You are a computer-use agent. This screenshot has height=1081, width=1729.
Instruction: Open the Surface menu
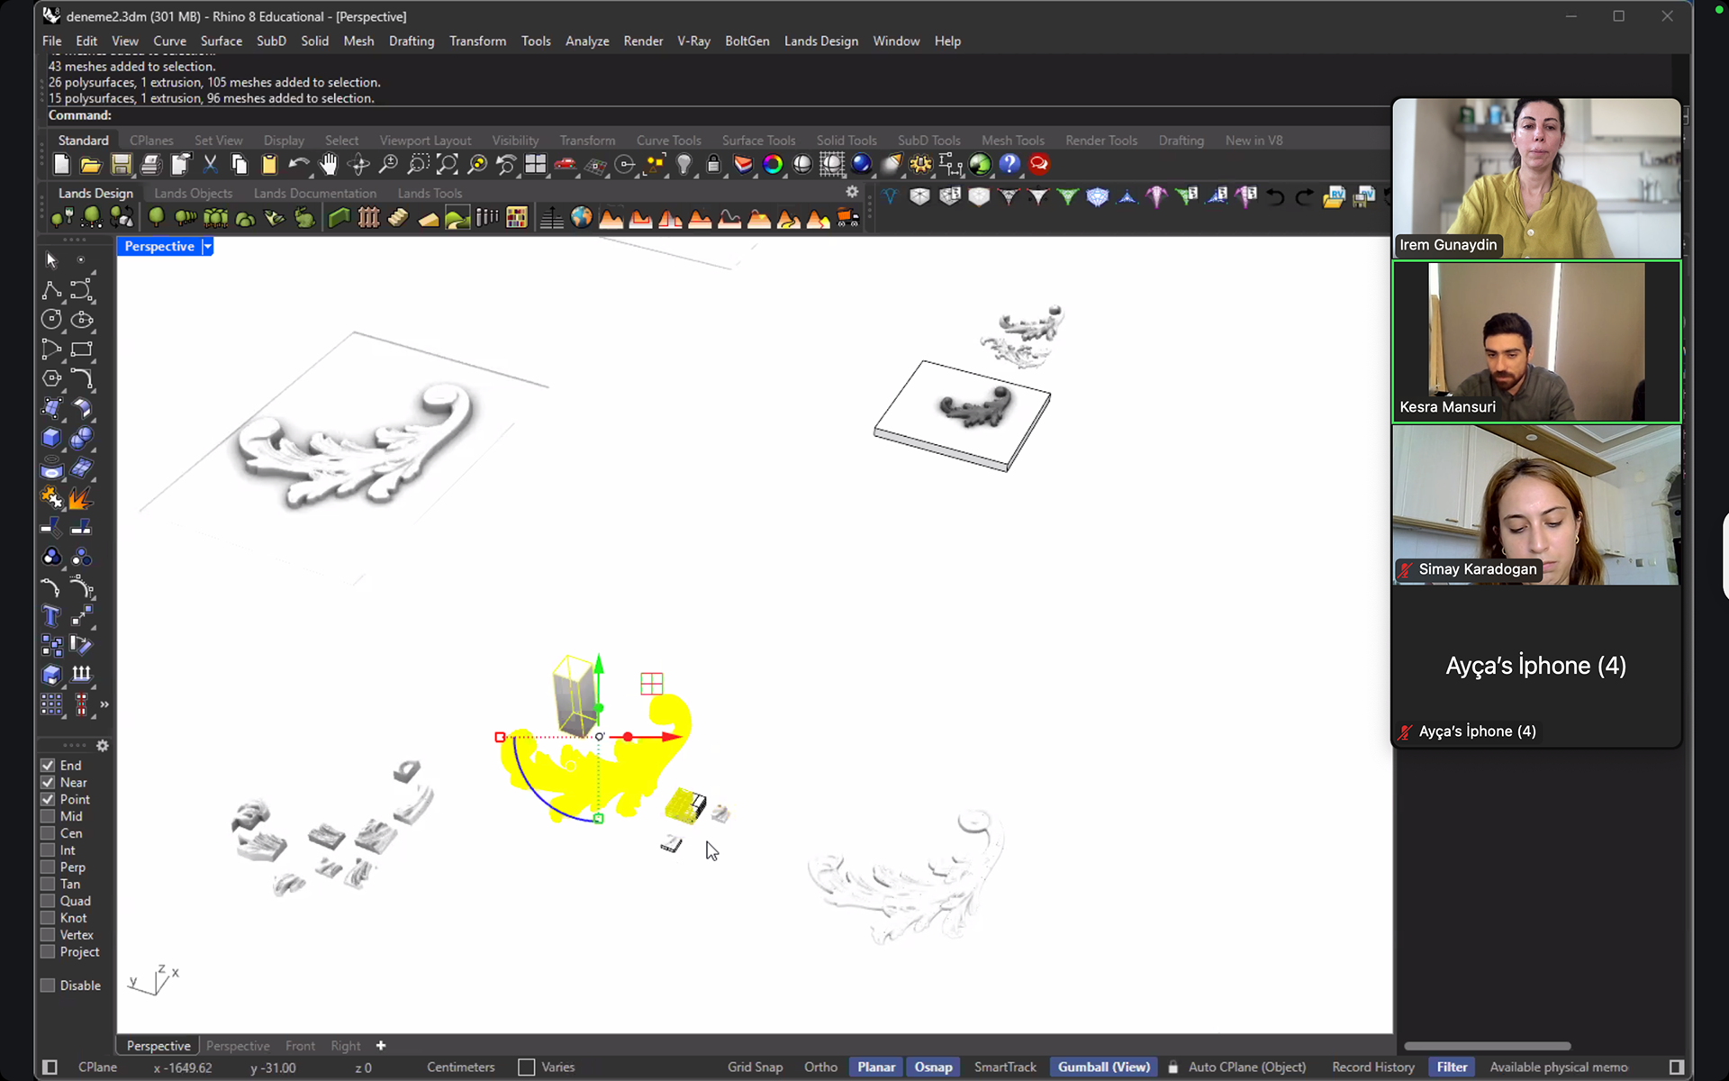(221, 41)
